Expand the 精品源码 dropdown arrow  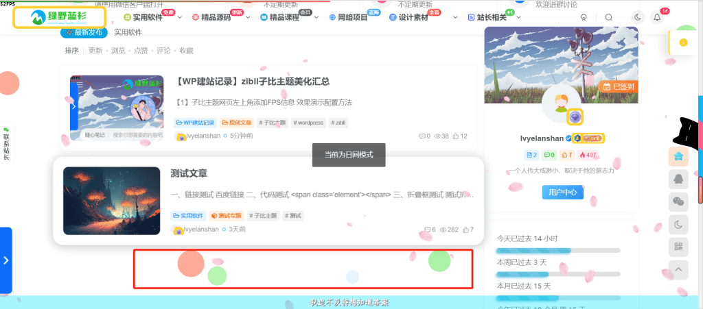click(247, 18)
